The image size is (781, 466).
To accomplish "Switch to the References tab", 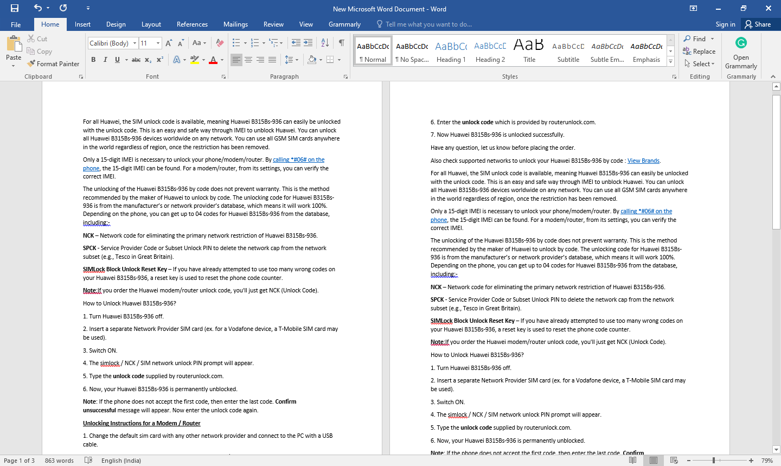I will point(192,24).
